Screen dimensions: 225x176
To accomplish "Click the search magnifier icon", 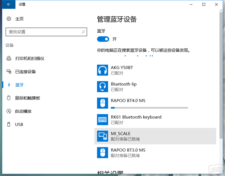I will 83,32.
